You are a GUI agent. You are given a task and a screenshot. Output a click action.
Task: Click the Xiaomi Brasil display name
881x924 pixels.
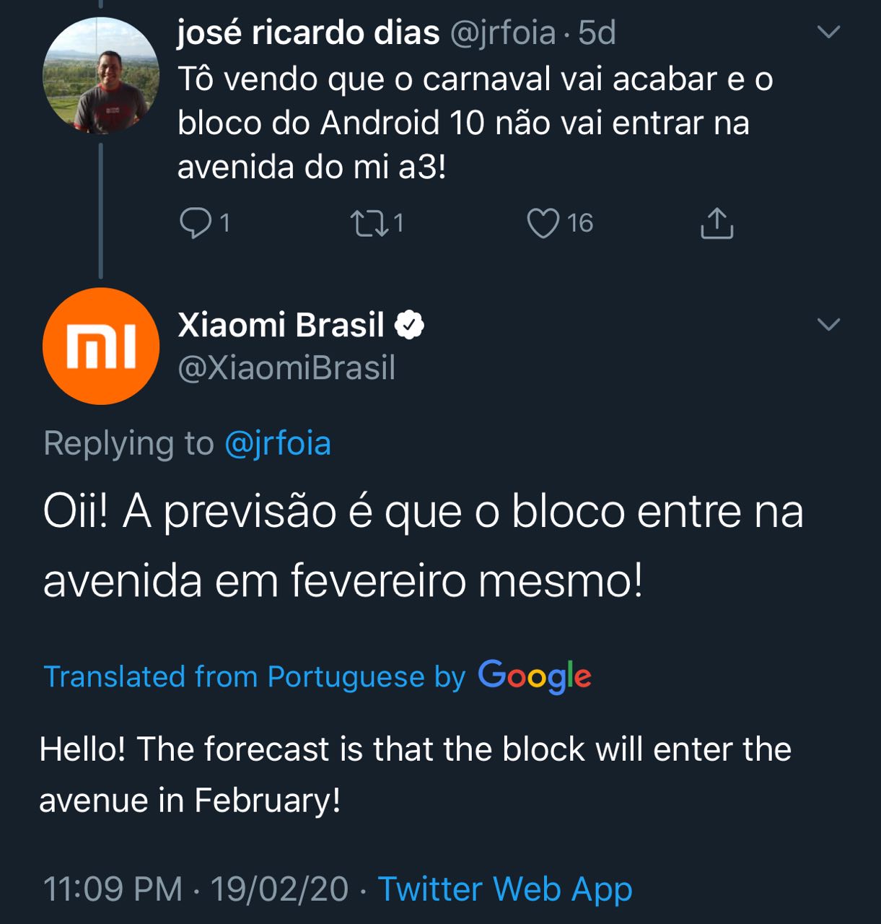point(281,326)
